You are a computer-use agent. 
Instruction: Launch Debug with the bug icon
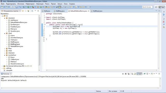pyautogui.click(x=24, y=7)
